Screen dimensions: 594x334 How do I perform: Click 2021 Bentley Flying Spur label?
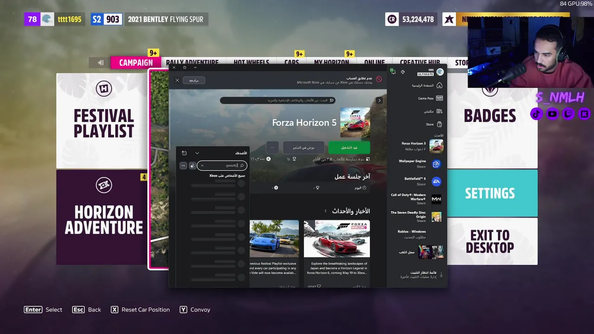pos(165,19)
